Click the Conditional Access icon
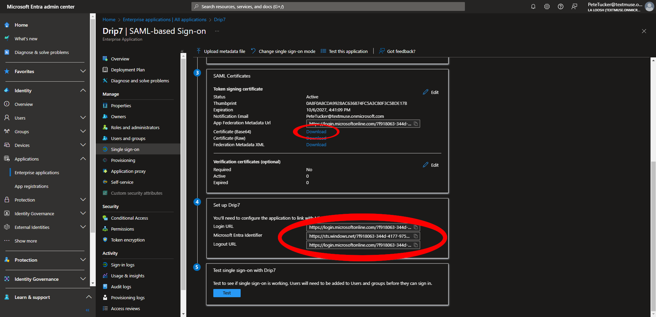The image size is (656, 317). pos(105,218)
